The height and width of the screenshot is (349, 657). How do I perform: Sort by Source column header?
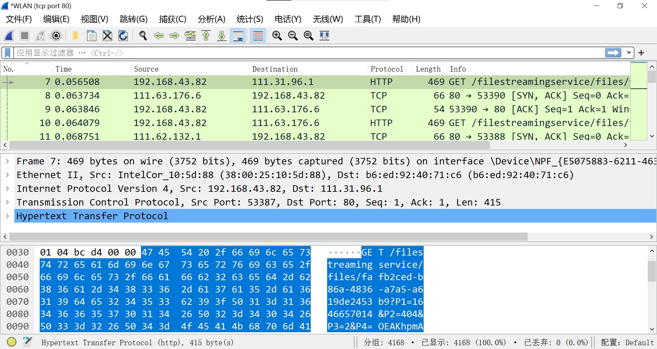pyautogui.click(x=190, y=69)
